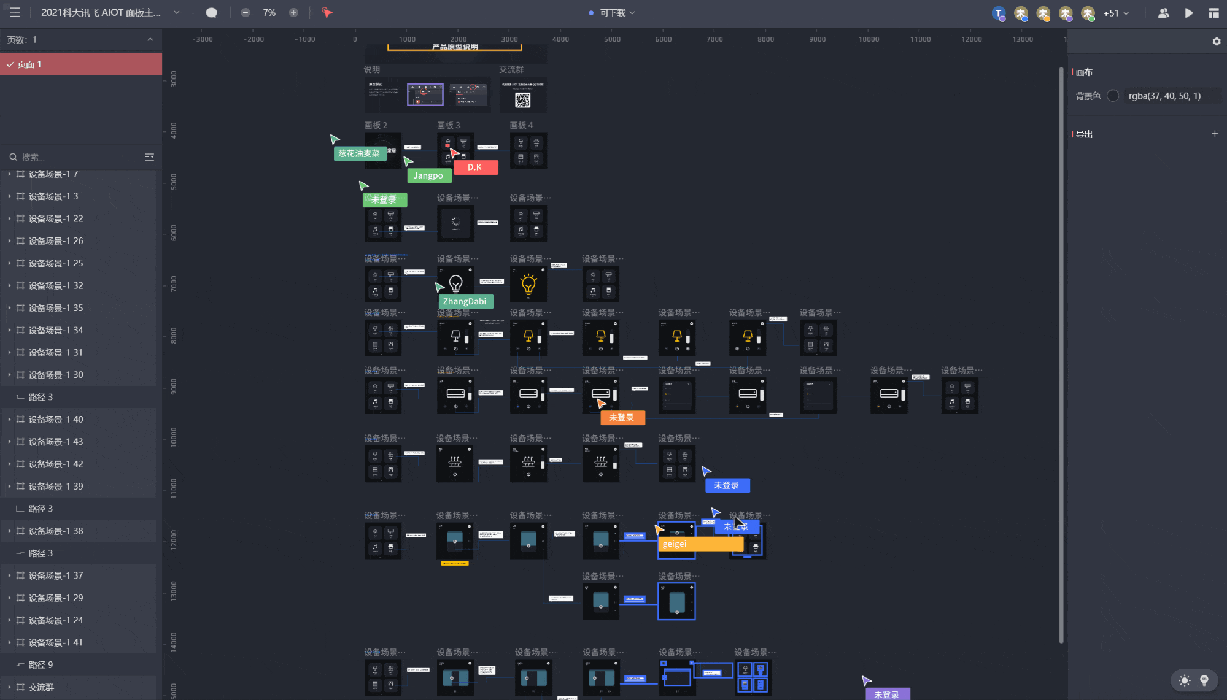Select the 设备场景-1 22 layer
The image size is (1227, 700).
[x=56, y=219]
